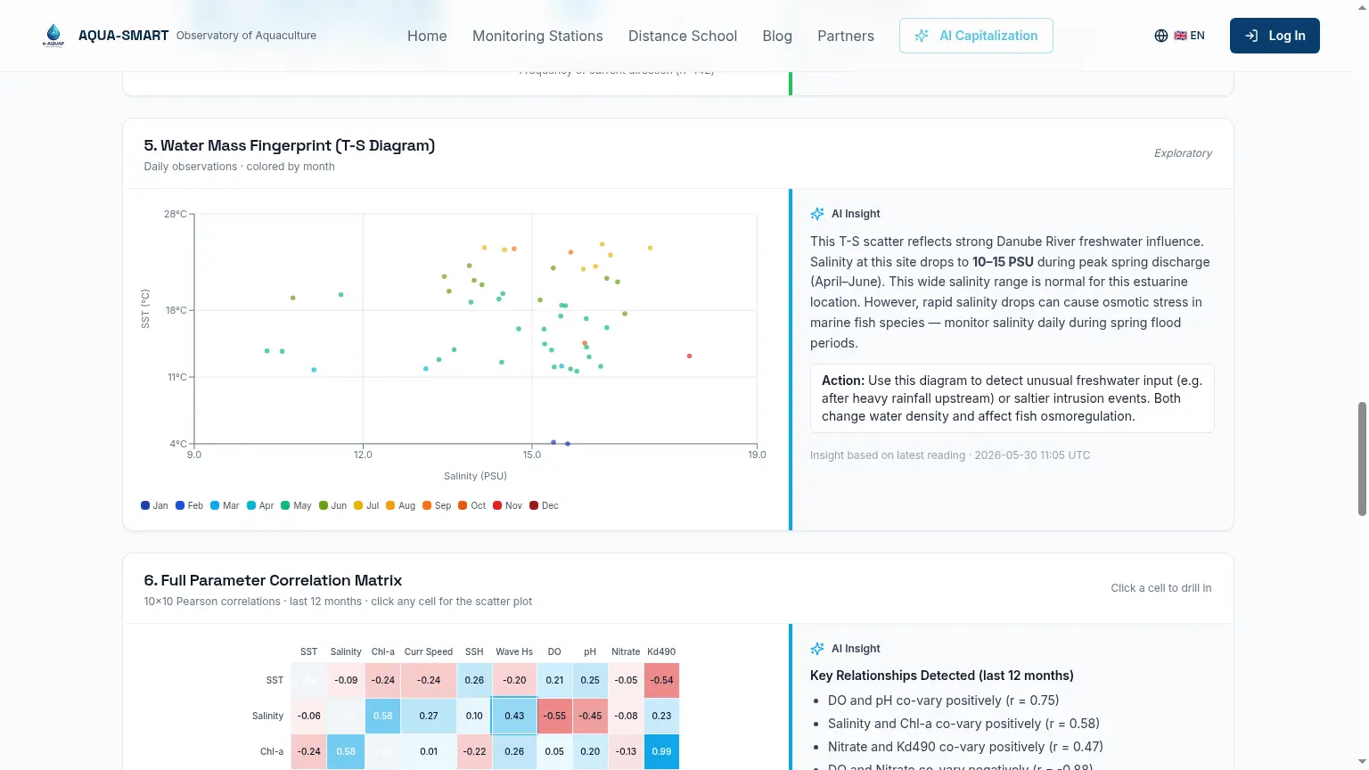Toggle the Jan series in chart legend
Screen dimensions: 1369x770
coord(154,505)
